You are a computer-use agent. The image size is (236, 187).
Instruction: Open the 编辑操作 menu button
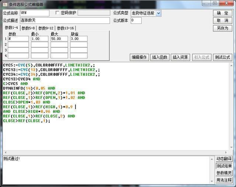139,57
